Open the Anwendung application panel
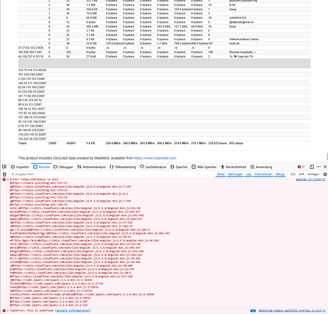This screenshot has height=314, width=328. pos(261,167)
